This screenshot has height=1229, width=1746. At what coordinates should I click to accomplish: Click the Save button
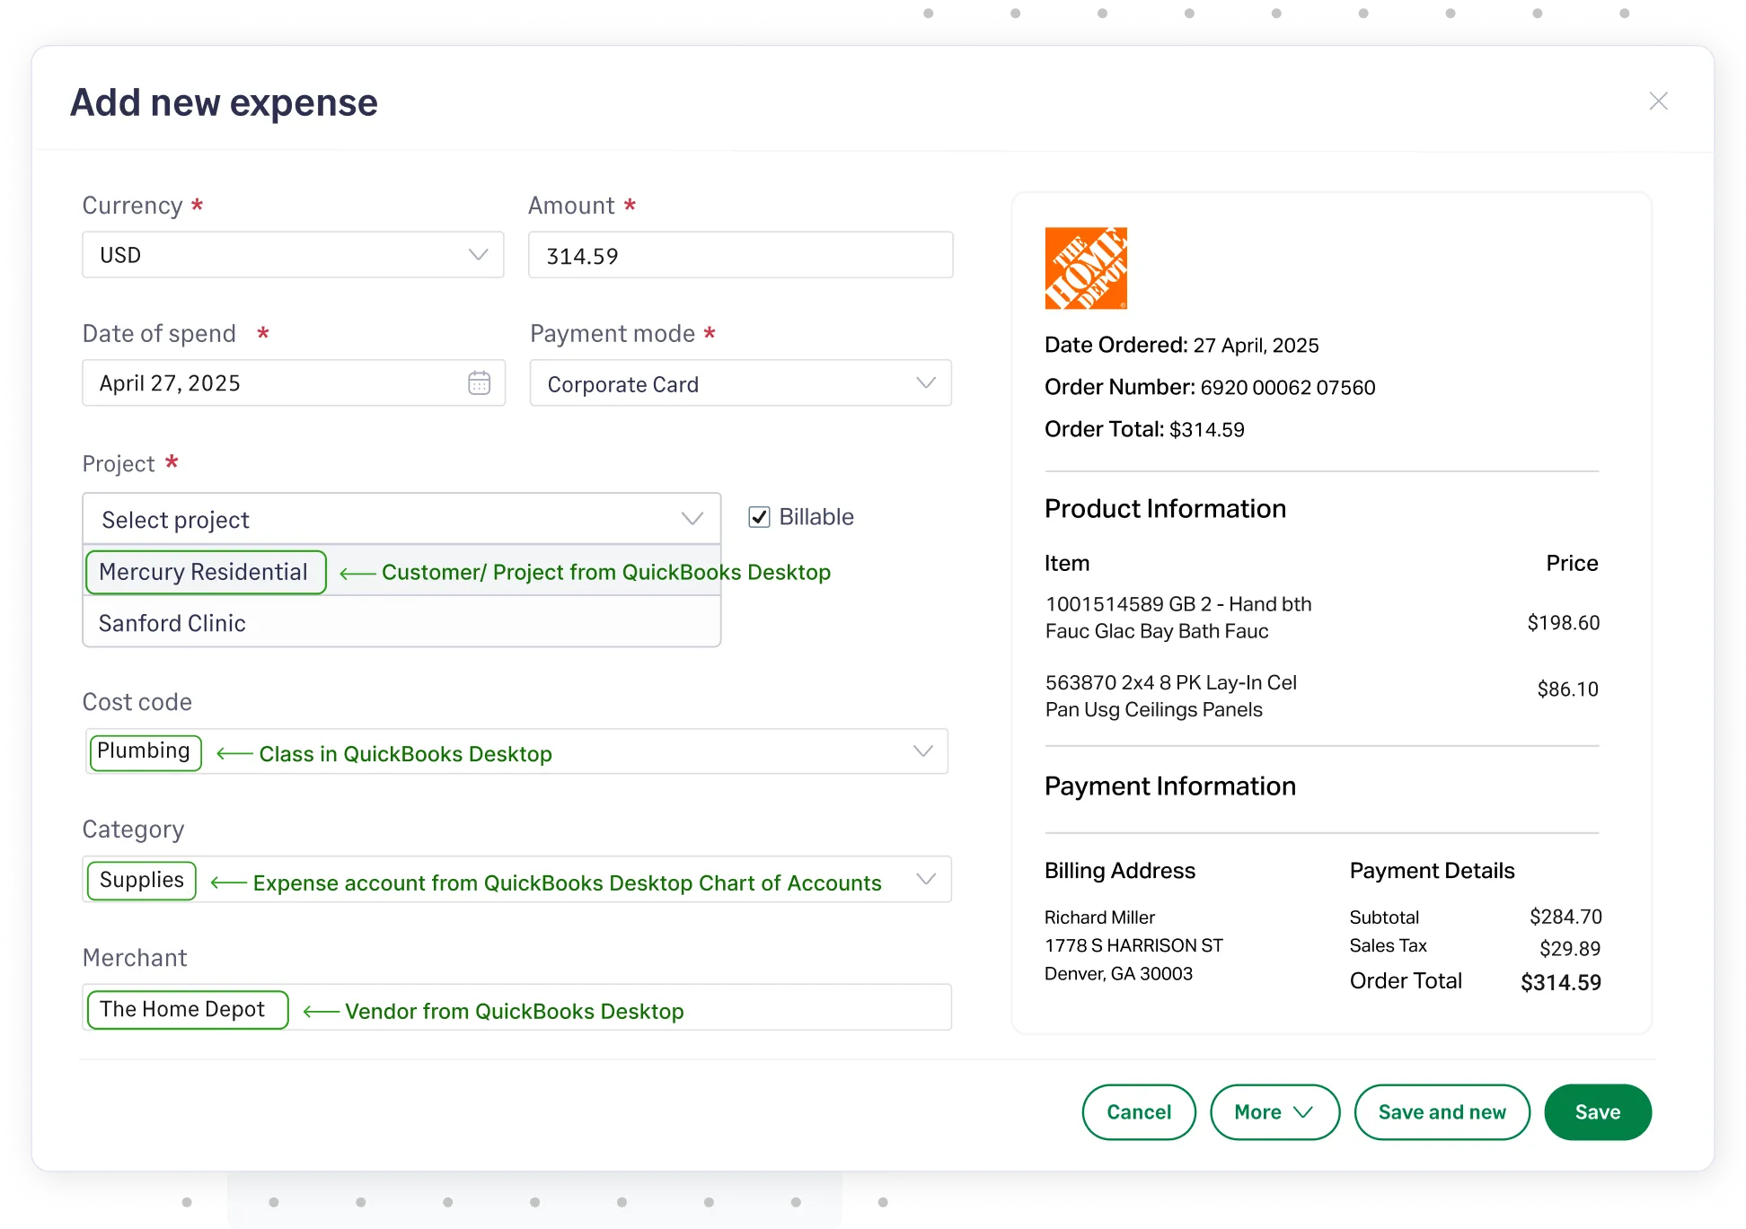(1597, 1111)
